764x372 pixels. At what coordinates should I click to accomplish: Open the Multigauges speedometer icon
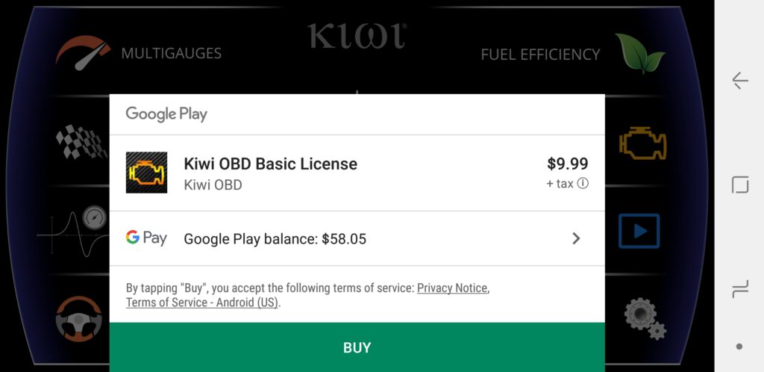pyautogui.click(x=84, y=52)
